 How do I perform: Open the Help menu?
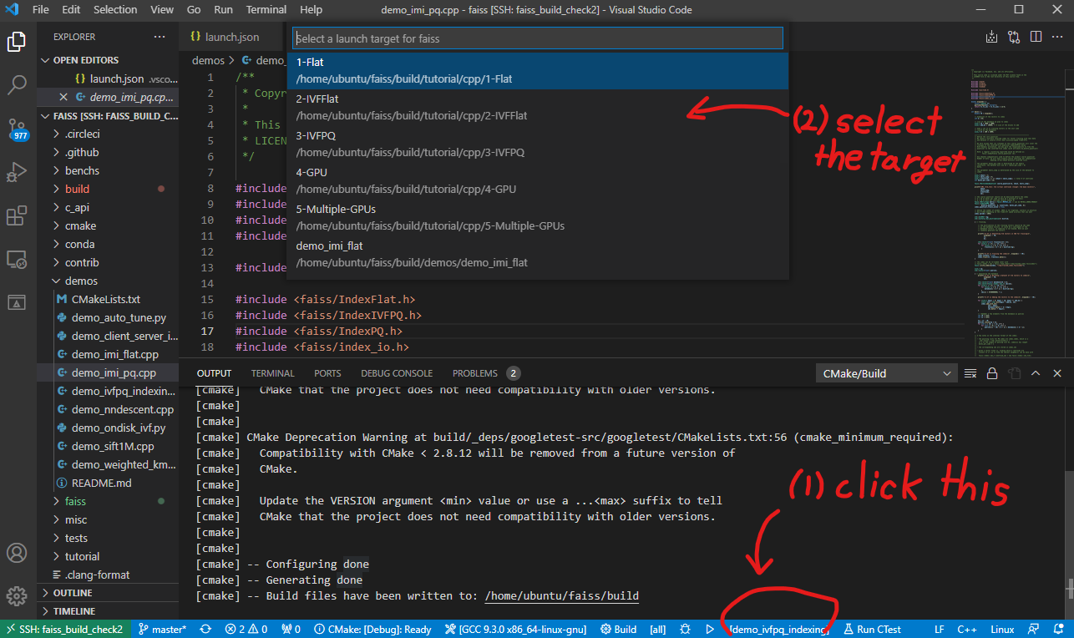(x=311, y=10)
